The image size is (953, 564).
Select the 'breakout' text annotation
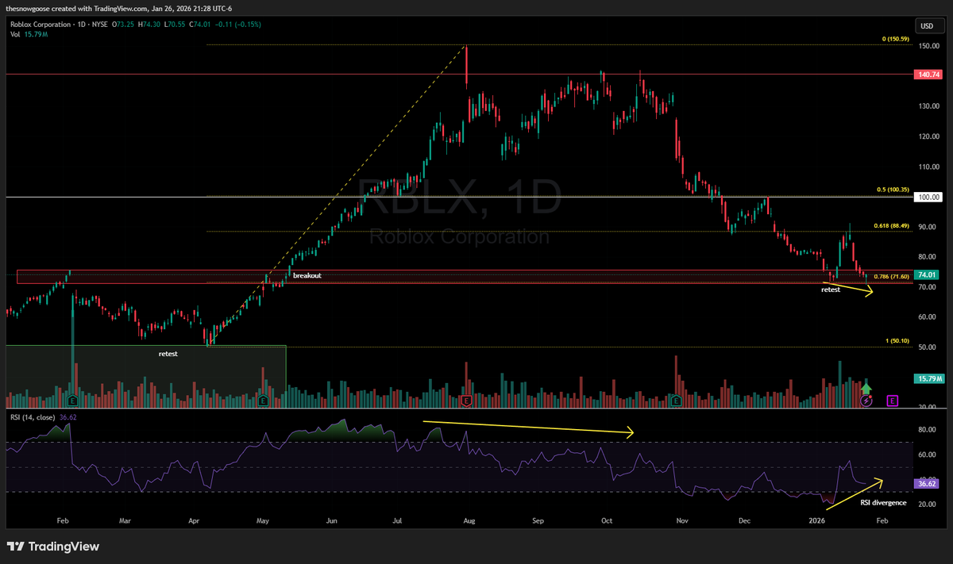click(x=307, y=275)
